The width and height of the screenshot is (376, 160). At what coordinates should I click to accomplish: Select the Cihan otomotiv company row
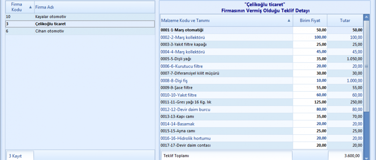point(50,31)
